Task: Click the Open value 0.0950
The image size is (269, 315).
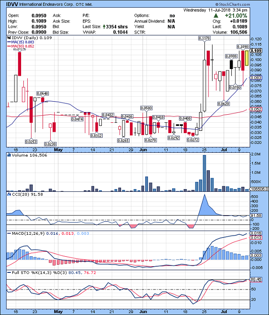Action: [39, 16]
